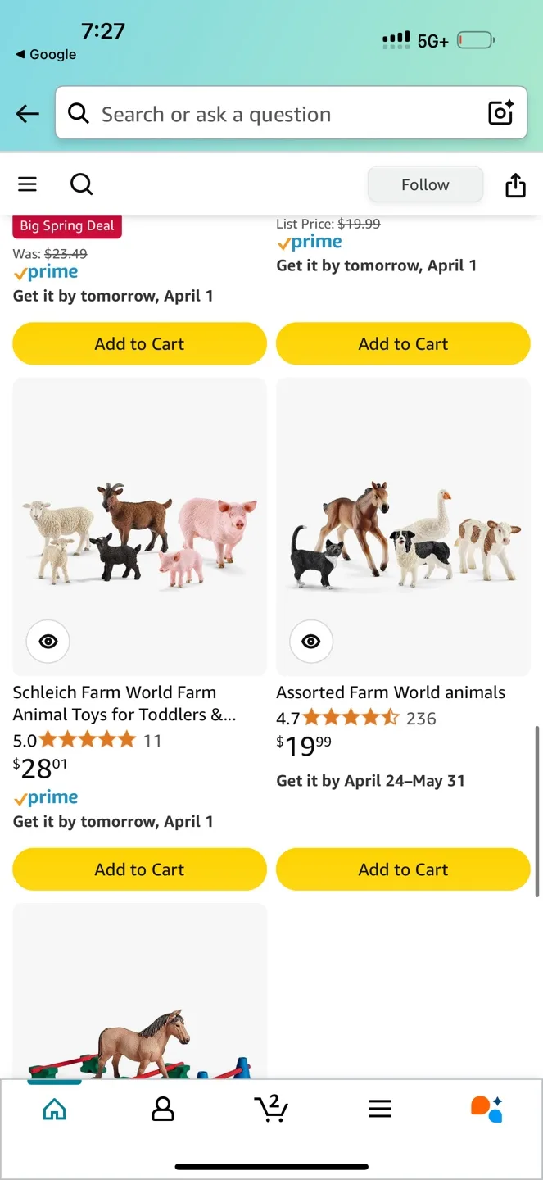Share this page using the share icon
The width and height of the screenshot is (543, 1180).
tap(515, 184)
